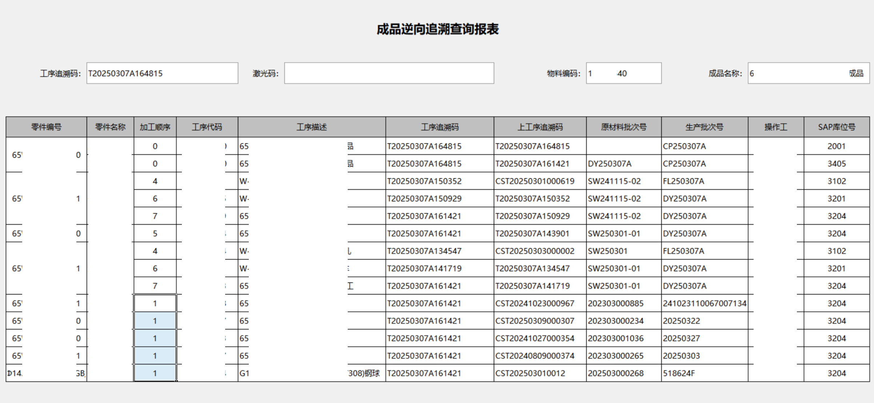Select the 上工序追溯码 column header
The height and width of the screenshot is (403, 874).
click(540, 127)
